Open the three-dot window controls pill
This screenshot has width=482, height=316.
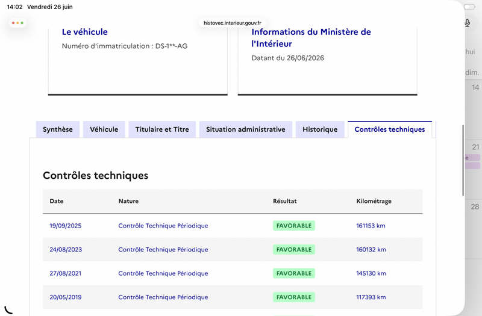17,23
